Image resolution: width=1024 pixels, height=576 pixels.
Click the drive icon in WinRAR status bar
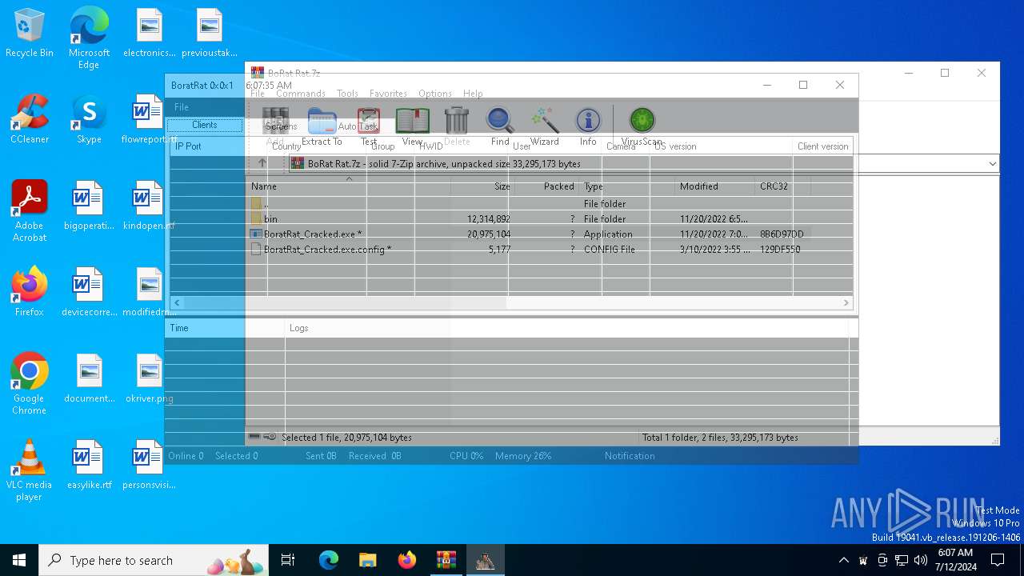(254, 437)
